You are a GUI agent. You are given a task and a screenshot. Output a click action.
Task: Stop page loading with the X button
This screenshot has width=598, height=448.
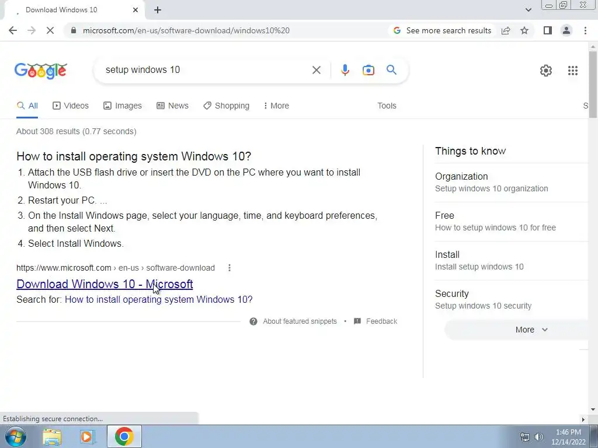tap(50, 30)
